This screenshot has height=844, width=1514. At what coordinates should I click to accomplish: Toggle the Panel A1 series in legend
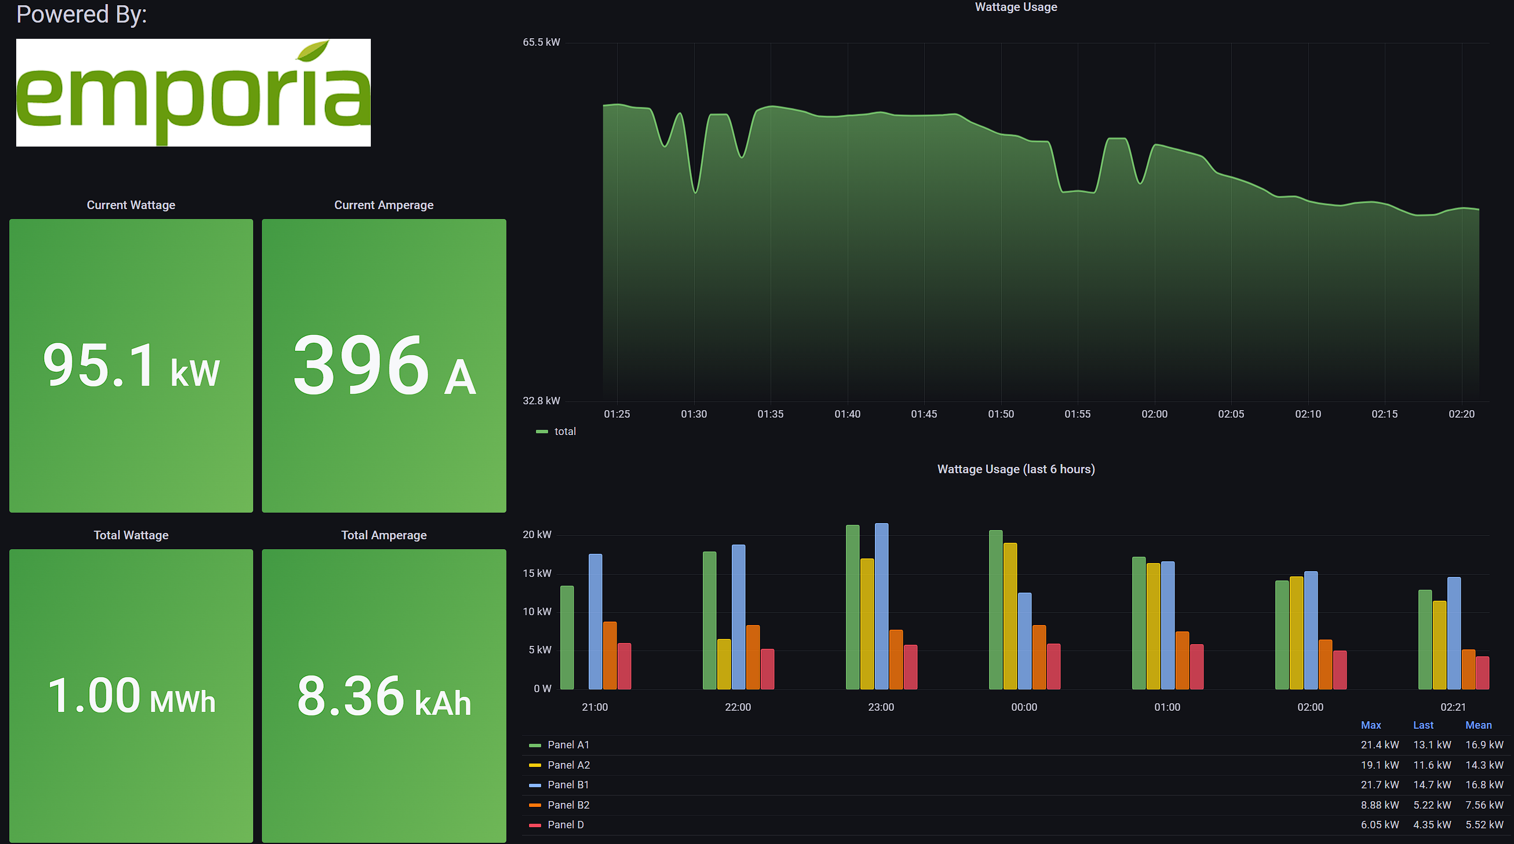(x=568, y=746)
